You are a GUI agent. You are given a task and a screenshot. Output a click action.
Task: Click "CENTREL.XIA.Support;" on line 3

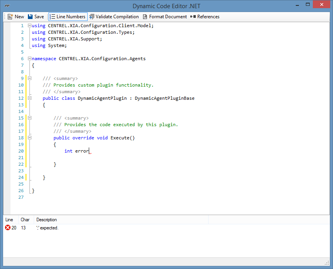point(75,39)
